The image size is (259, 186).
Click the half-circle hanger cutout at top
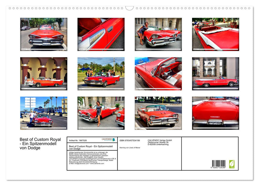click(129, 8)
